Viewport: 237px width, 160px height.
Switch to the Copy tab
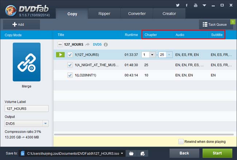[x=72, y=14]
